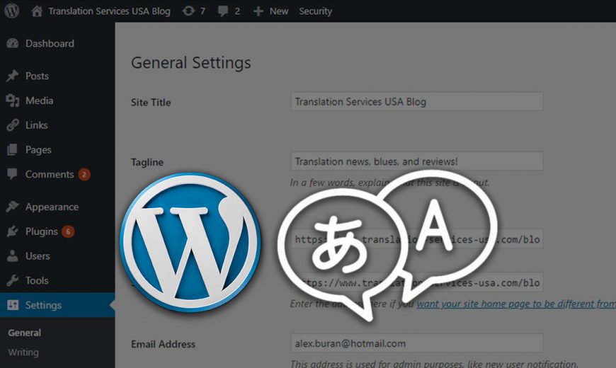The image size is (616, 368).
Task: Select the Writing settings submenu
Action: [x=23, y=352]
